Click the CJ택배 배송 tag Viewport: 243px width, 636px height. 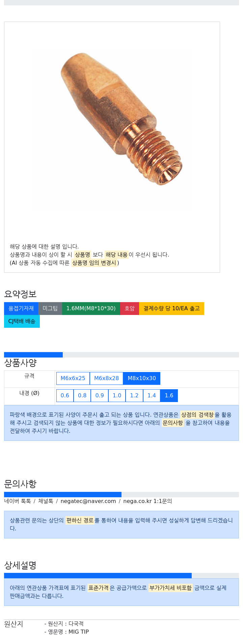[x=22, y=321]
